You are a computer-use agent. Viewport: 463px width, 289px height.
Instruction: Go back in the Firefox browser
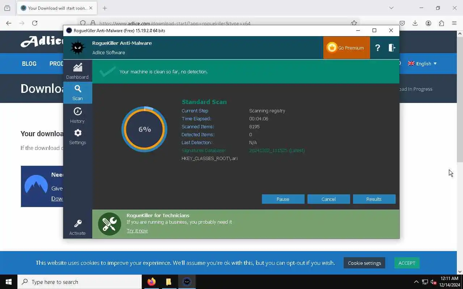coord(9,23)
